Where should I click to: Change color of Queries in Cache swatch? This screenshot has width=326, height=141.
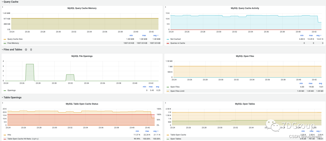(168, 43)
